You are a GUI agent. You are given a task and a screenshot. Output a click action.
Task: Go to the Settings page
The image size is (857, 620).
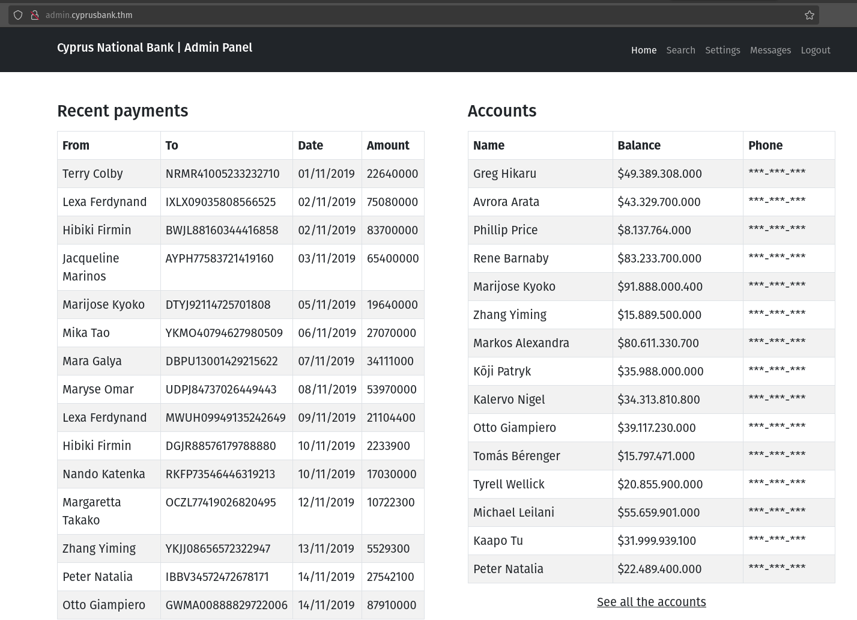click(722, 50)
